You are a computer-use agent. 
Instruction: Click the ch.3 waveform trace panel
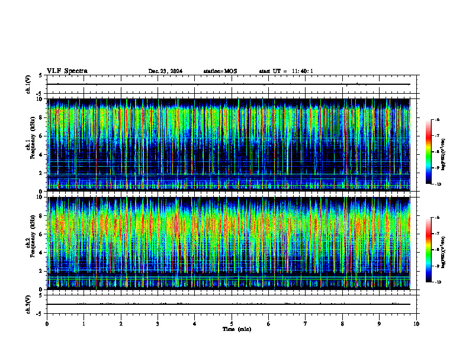pos(232,304)
